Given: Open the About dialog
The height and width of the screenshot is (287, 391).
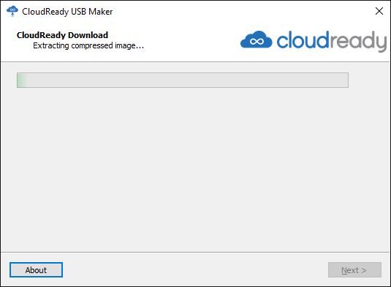Looking at the screenshot, I should pos(36,269).
